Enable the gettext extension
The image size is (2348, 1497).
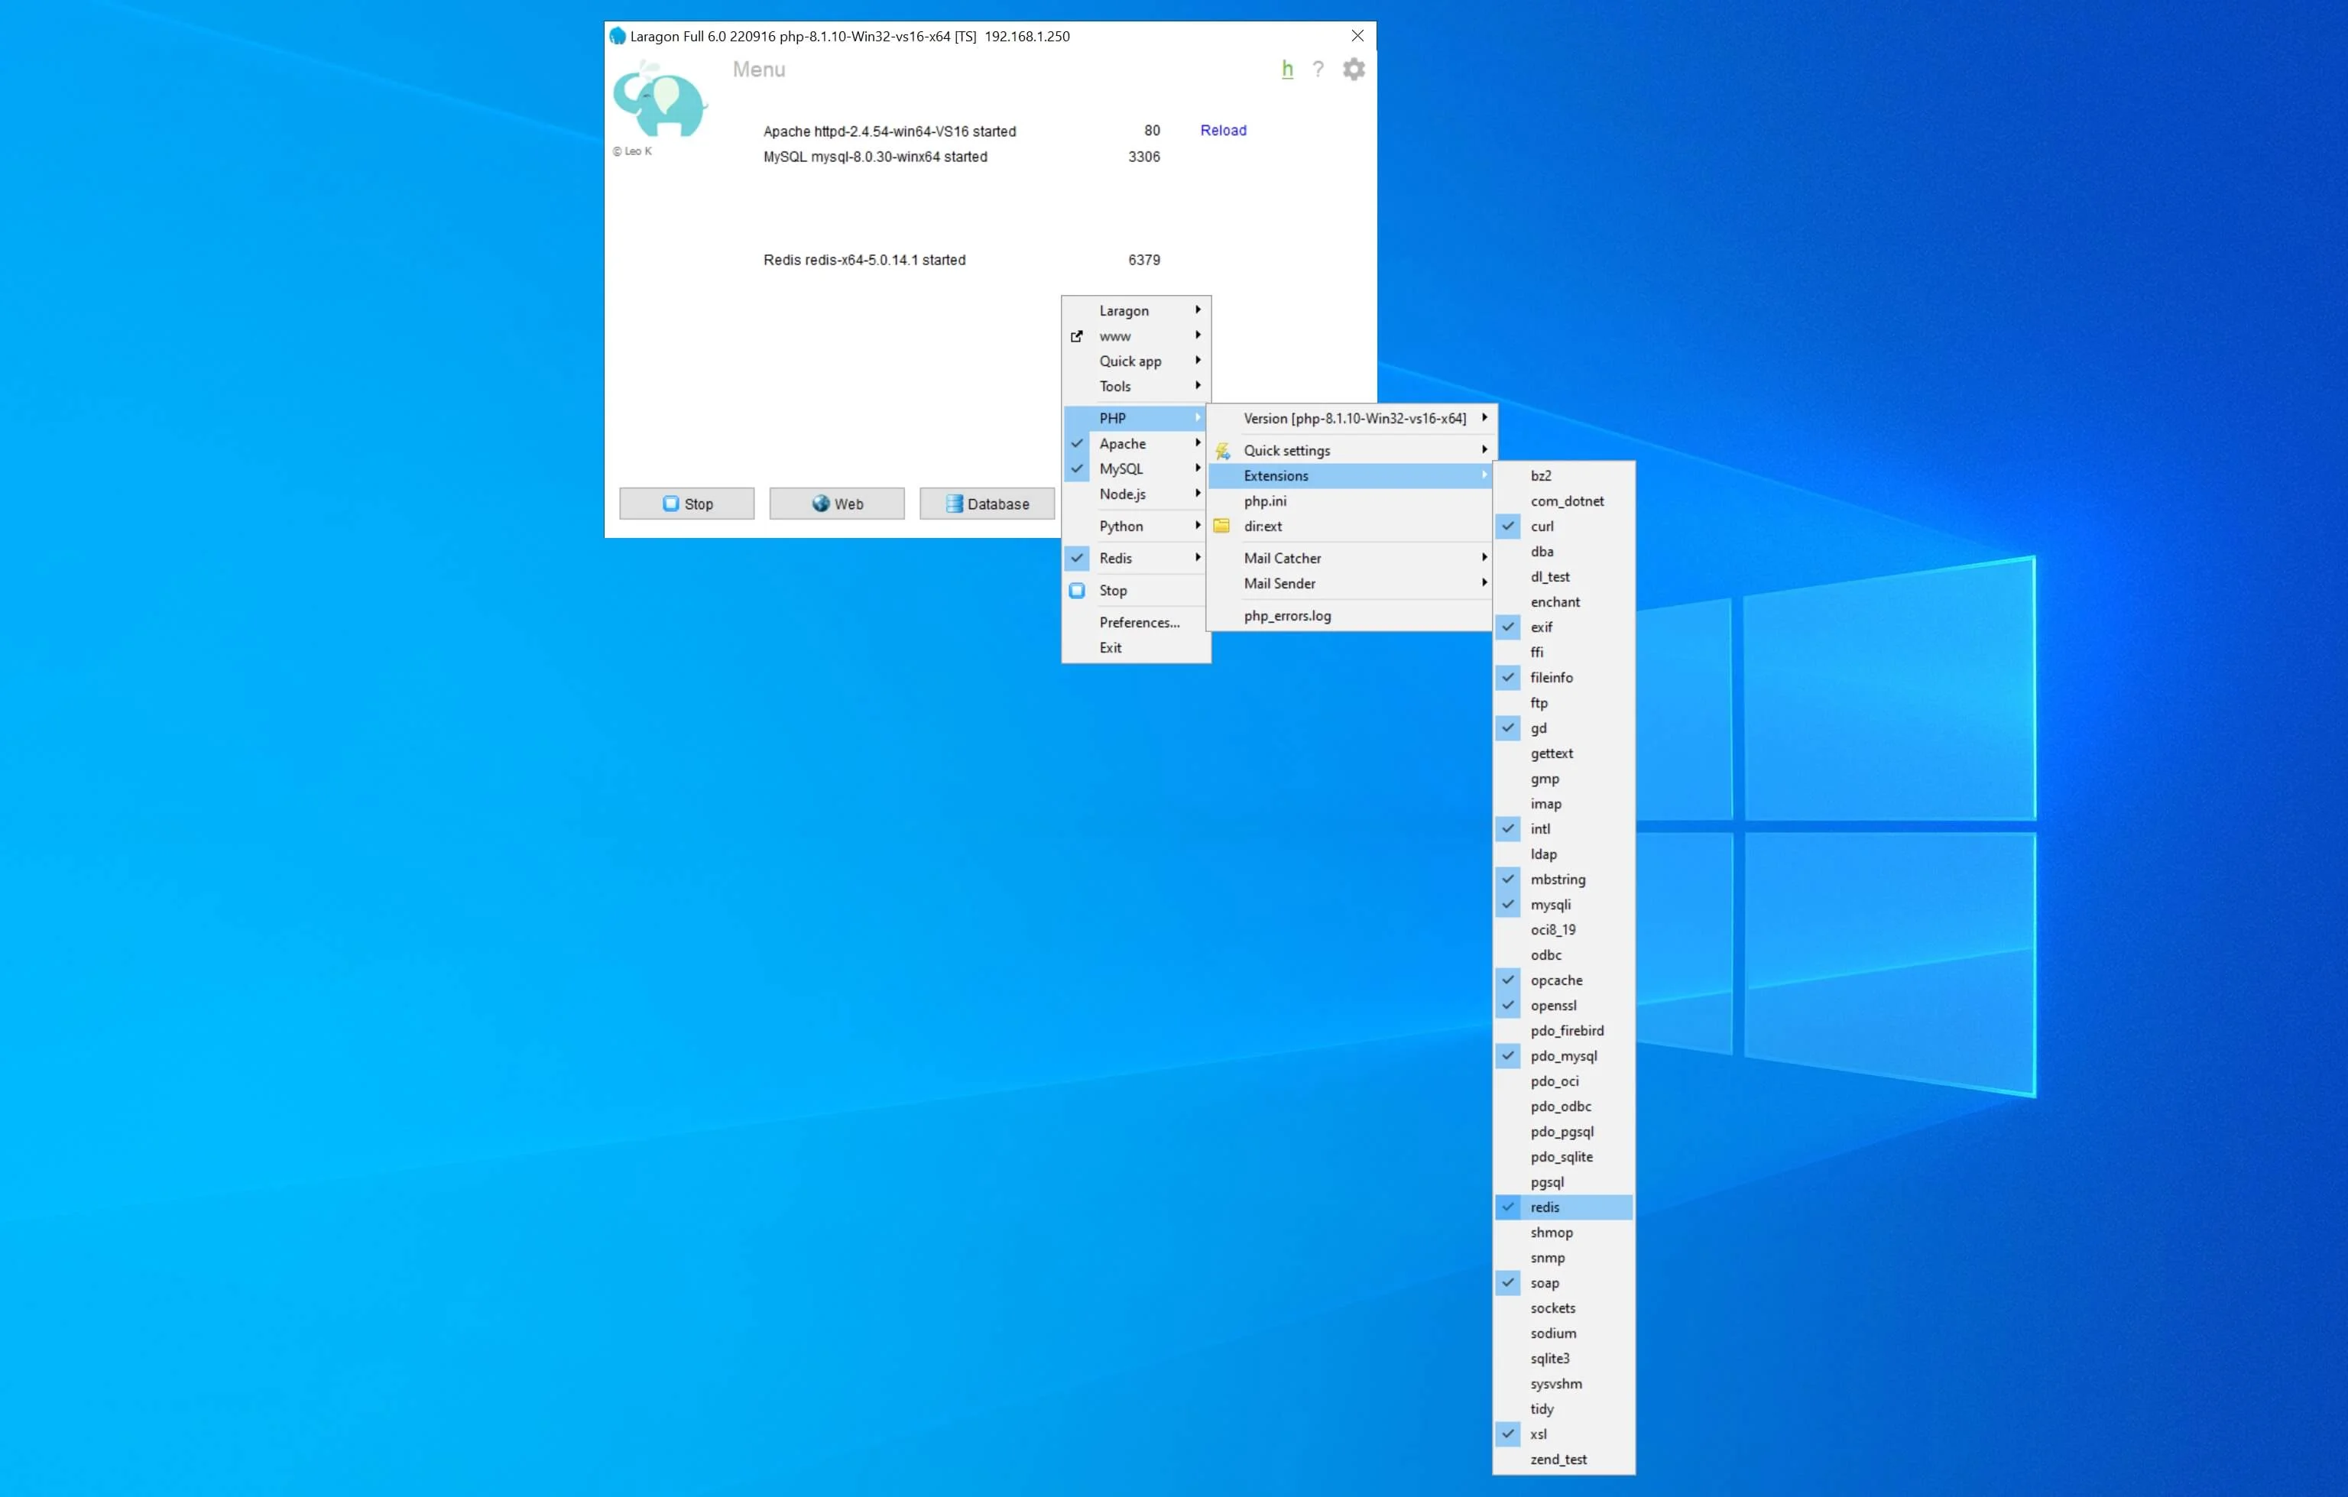coord(1564,753)
